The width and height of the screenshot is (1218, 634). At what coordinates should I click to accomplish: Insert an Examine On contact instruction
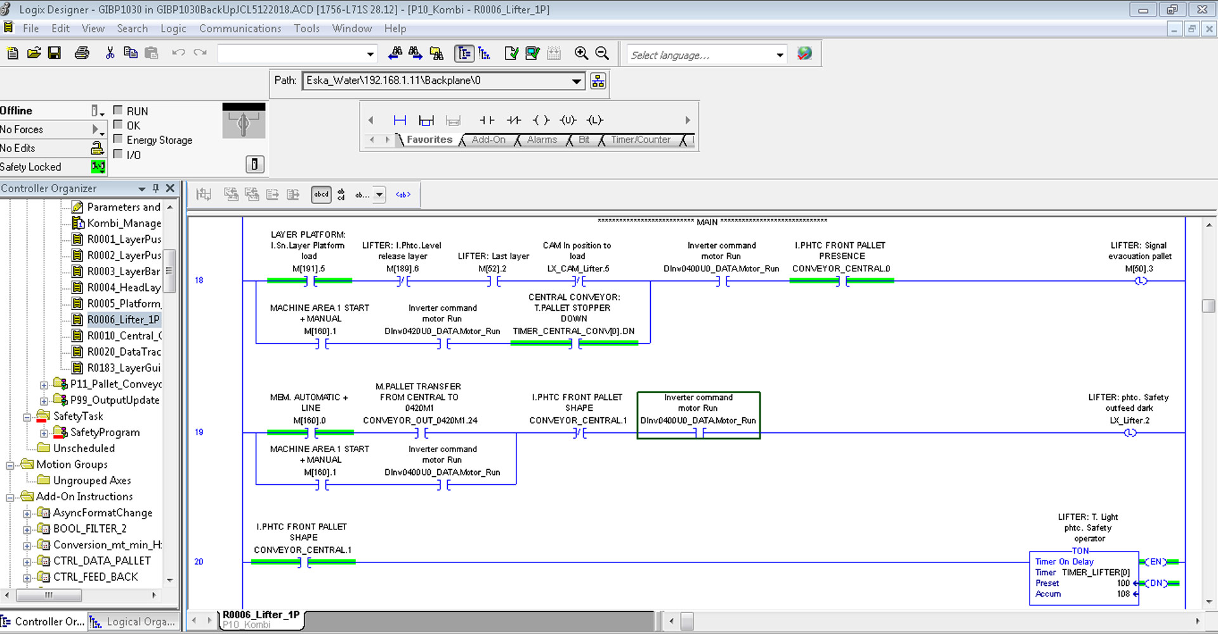487,120
